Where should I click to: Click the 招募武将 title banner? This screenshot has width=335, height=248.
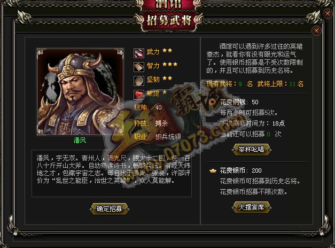click(168, 21)
